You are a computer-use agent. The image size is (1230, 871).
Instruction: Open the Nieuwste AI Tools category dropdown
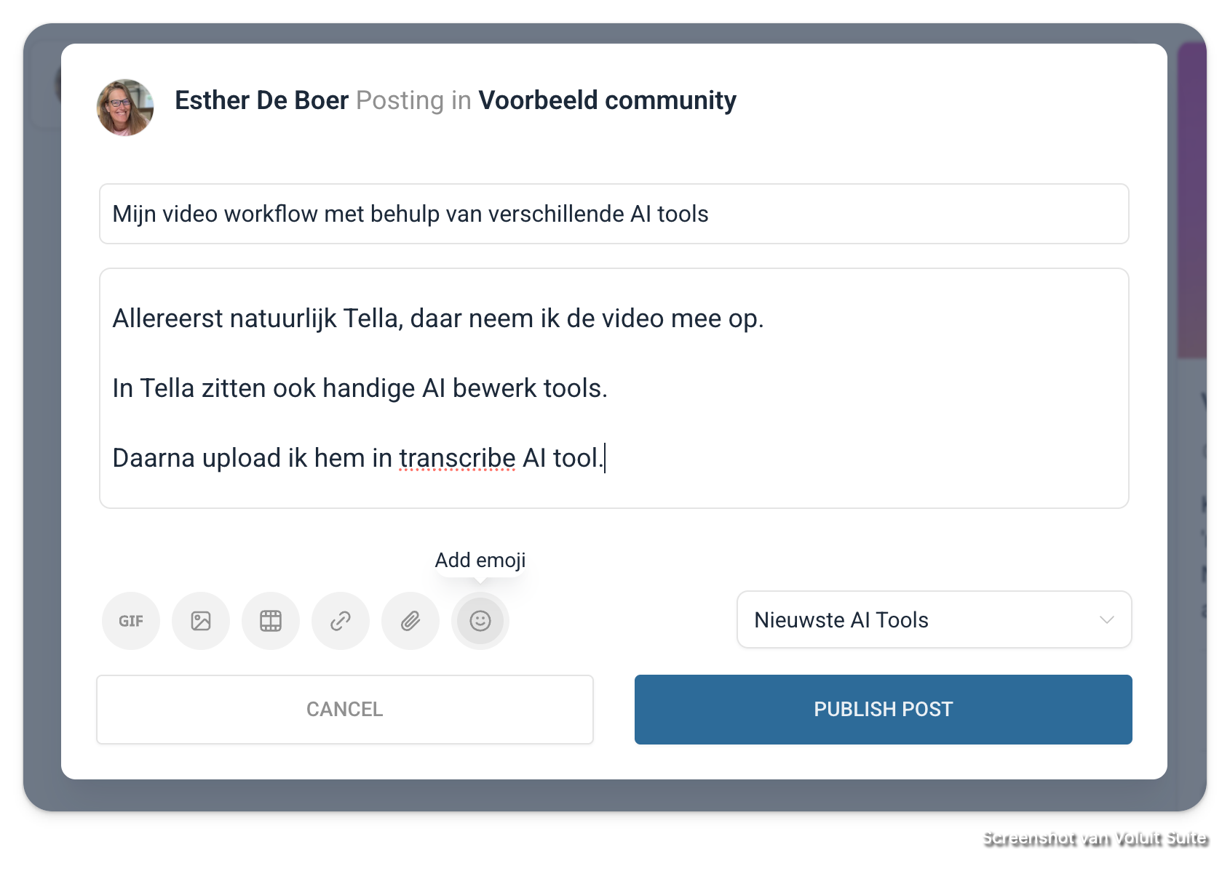pyautogui.click(x=935, y=619)
